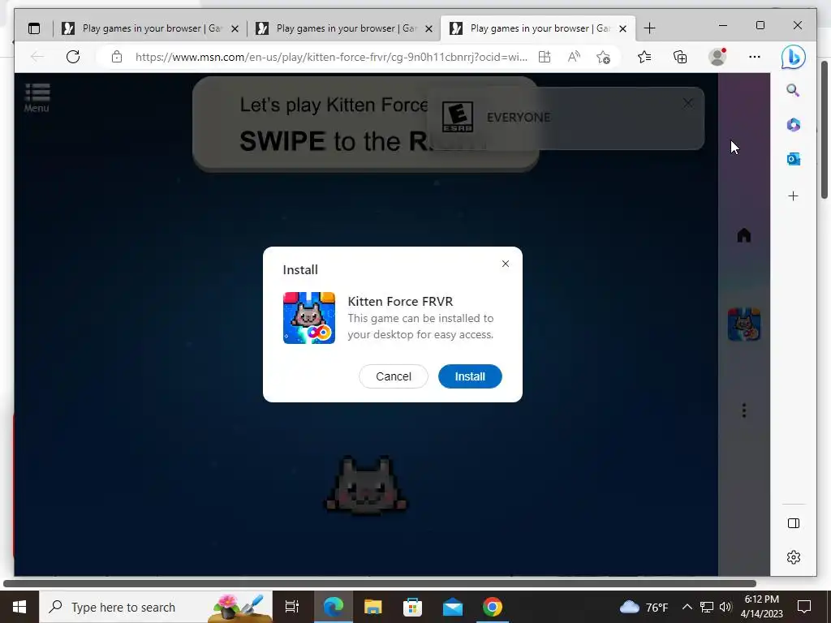Open Task View from taskbar
831x623 pixels.
pyautogui.click(x=292, y=607)
